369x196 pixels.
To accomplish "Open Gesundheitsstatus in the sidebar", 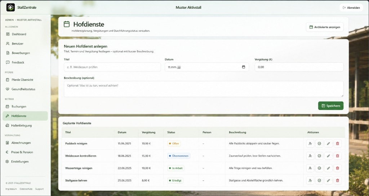I will (25, 89).
